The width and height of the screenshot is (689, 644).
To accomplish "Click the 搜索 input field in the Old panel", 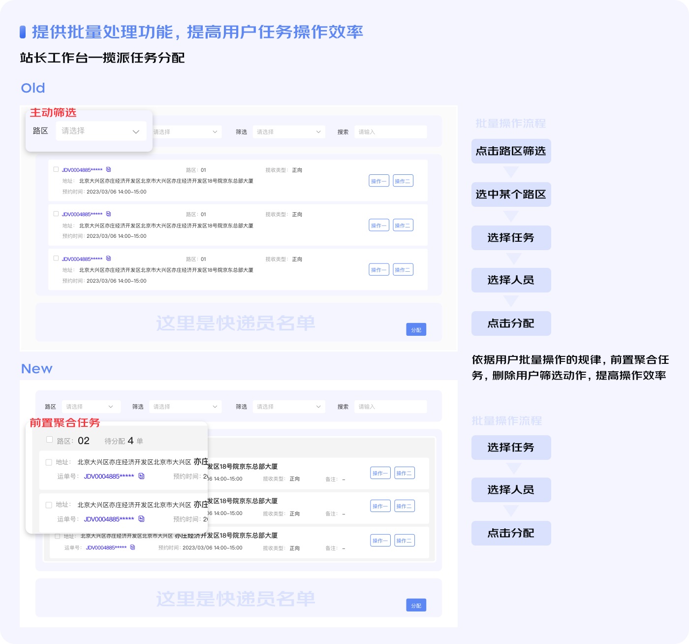I will pyautogui.click(x=390, y=132).
